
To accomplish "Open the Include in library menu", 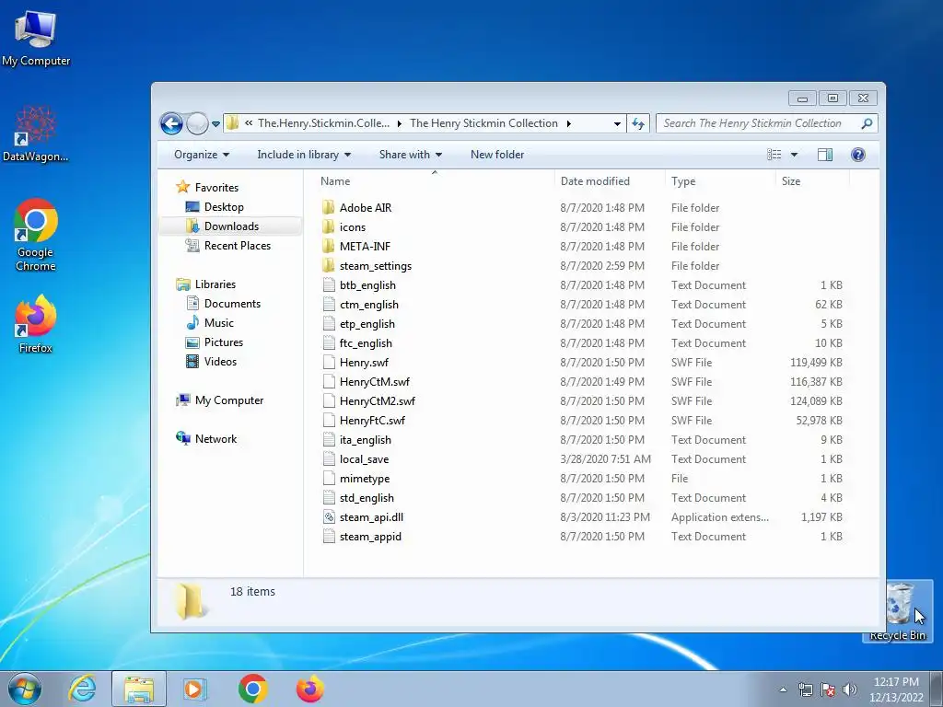I will pyautogui.click(x=304, y=155).
